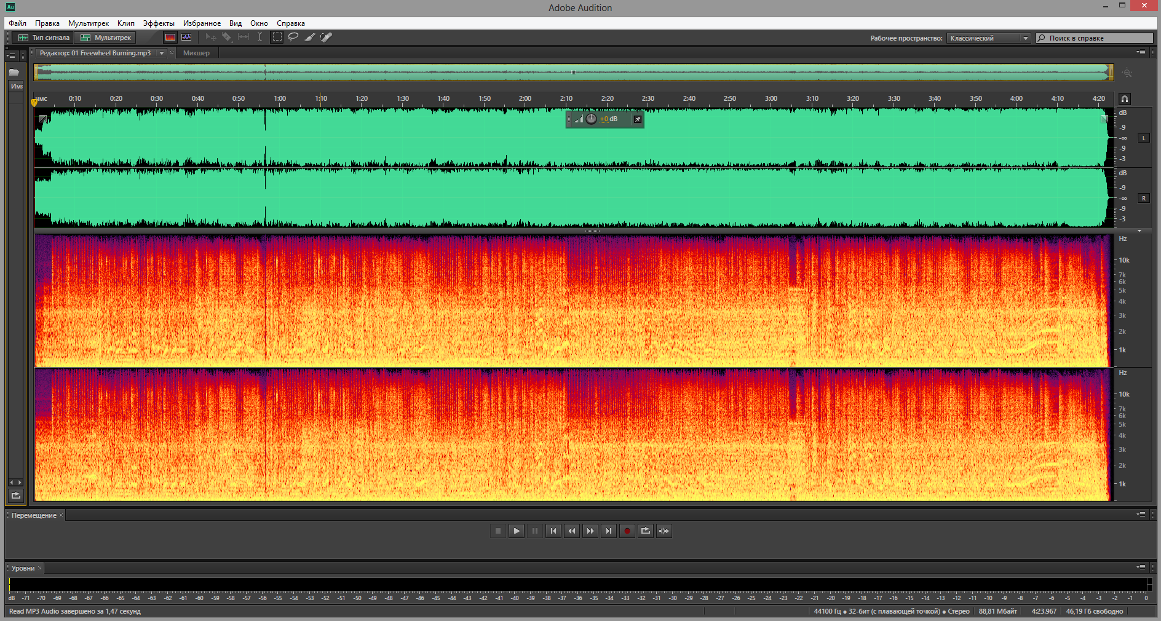The width and height of the screenshot is (1161, 621).
Task: Close the Уровни panel
Action: coord(39,568)
